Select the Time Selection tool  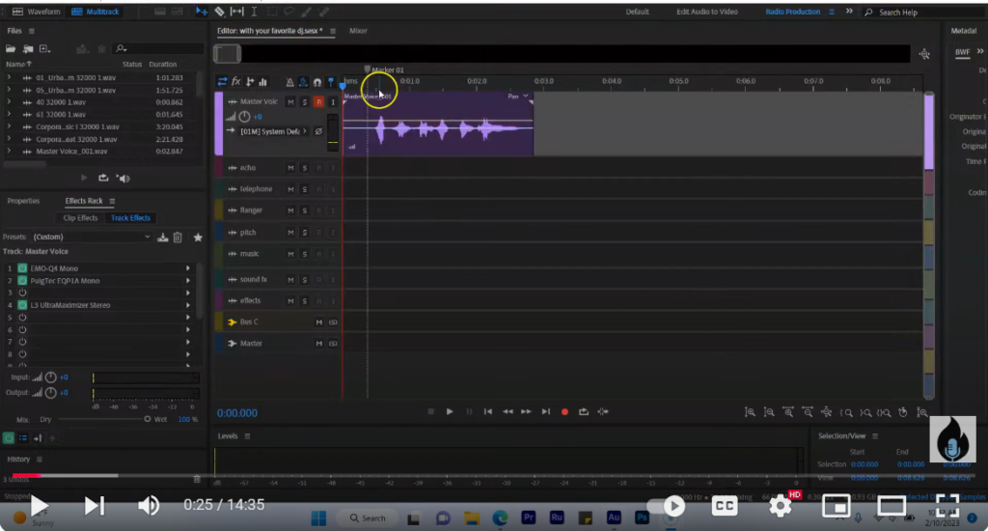254,12
